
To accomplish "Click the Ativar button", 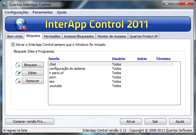I will [x=131, y=121].
